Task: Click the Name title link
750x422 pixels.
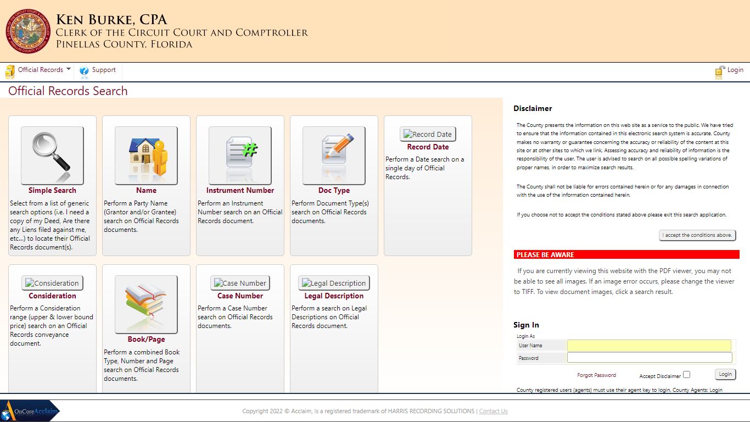Action: coord(146,190)
